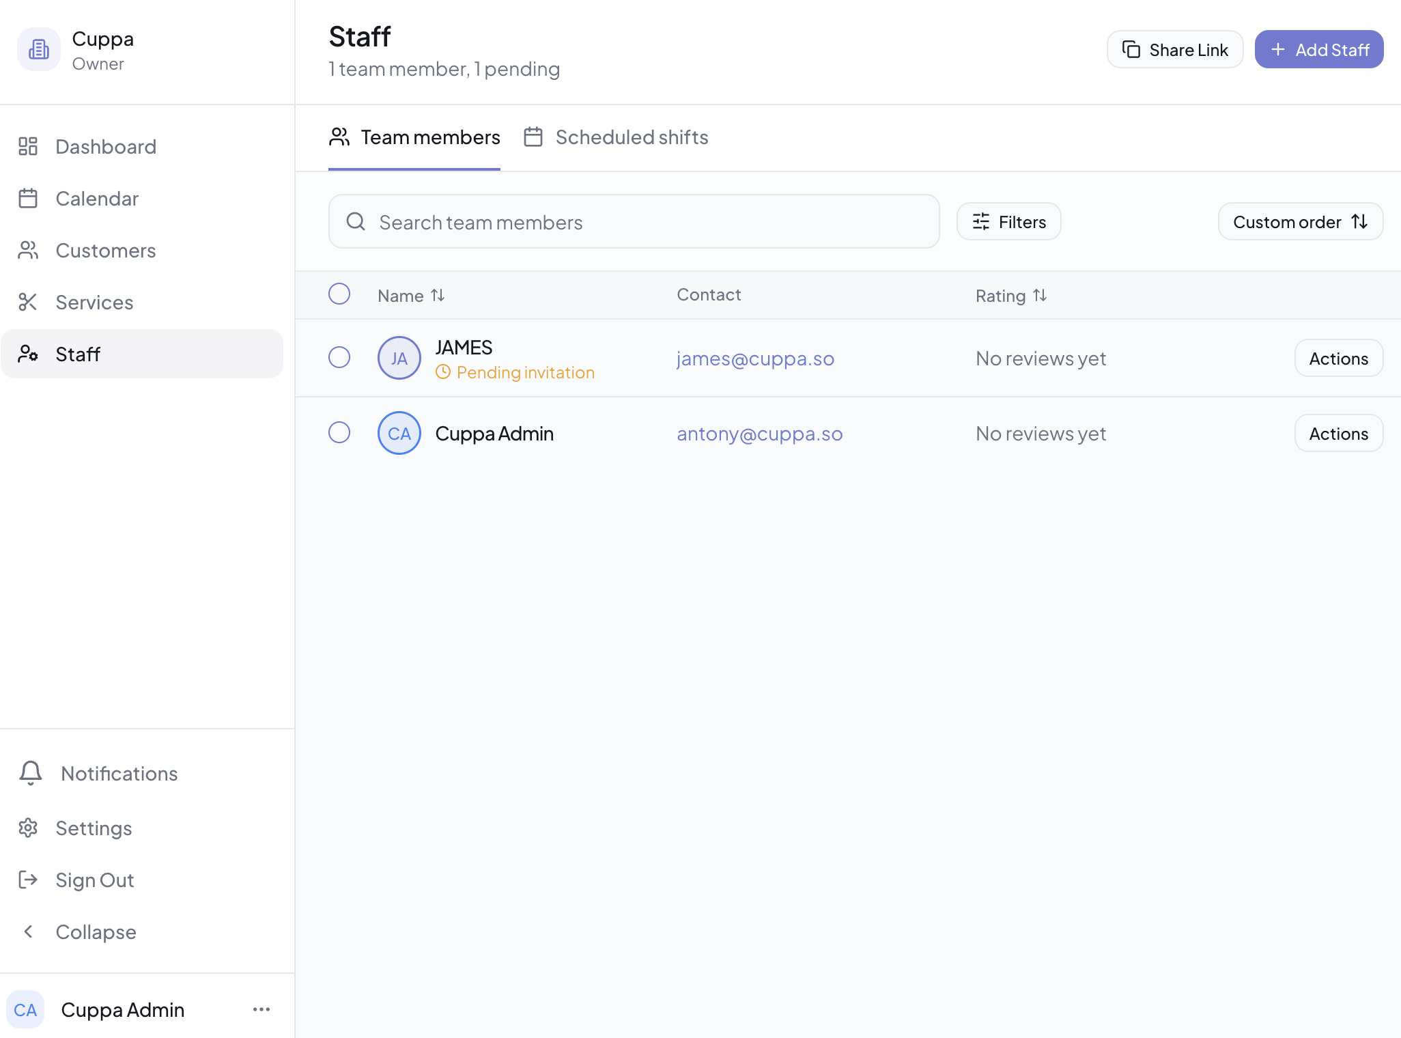Open Actions menu for Cuppa Admin row
Viewport: 1401px width, 1038px height.
click(x=1338, y=433)
